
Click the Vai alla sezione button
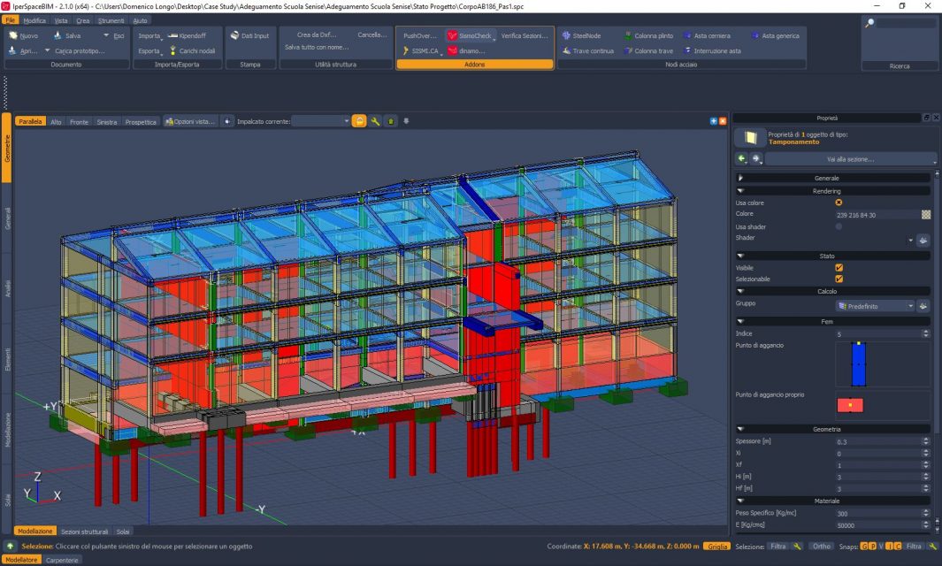coord(850,159)
